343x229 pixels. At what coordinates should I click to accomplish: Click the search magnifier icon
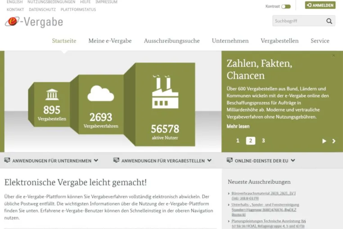[x=329, y=21]
